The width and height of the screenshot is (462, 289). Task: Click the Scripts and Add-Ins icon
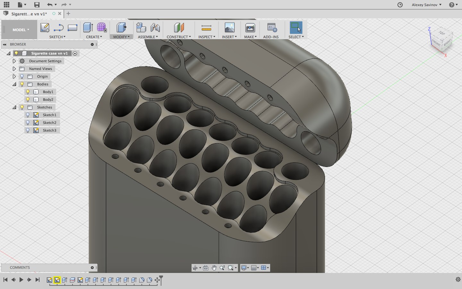point(272,28)
